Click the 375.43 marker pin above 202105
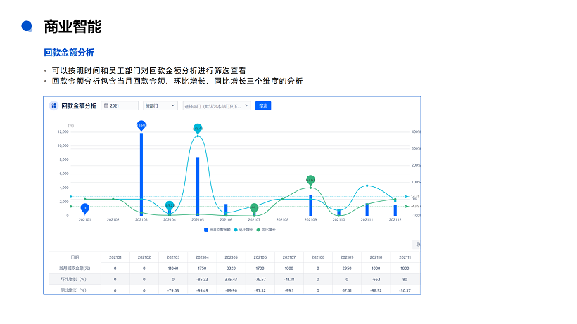Viewport: 577px width, 324px height. 198,128
